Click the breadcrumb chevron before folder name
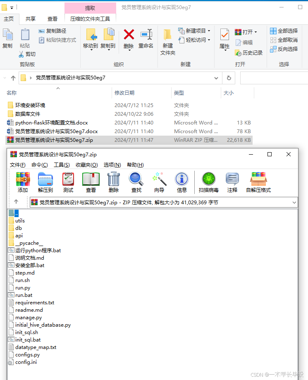This screenshot has height=380, width=308. (x=31, y=78)
